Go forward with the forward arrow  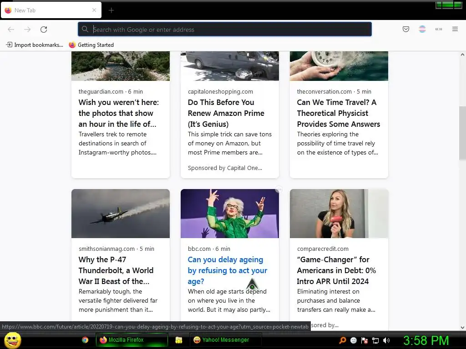(27, 30)
